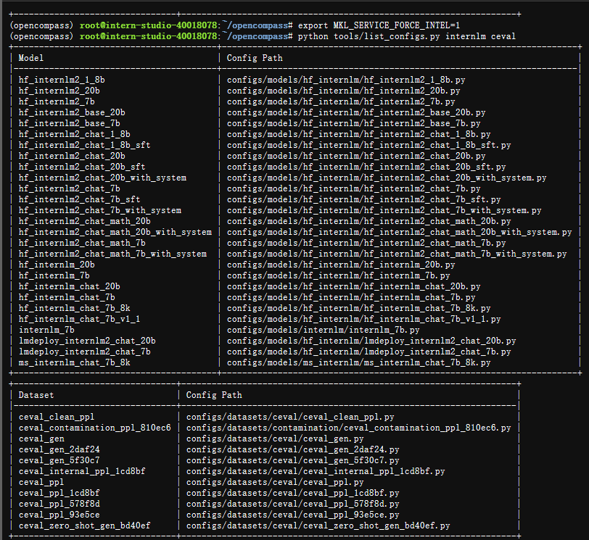Click hf_internlm2_chat_math_7b model name

click(82, 243)
